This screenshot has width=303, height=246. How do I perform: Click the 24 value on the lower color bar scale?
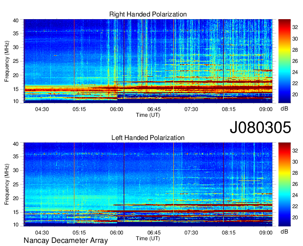(295, 195)
